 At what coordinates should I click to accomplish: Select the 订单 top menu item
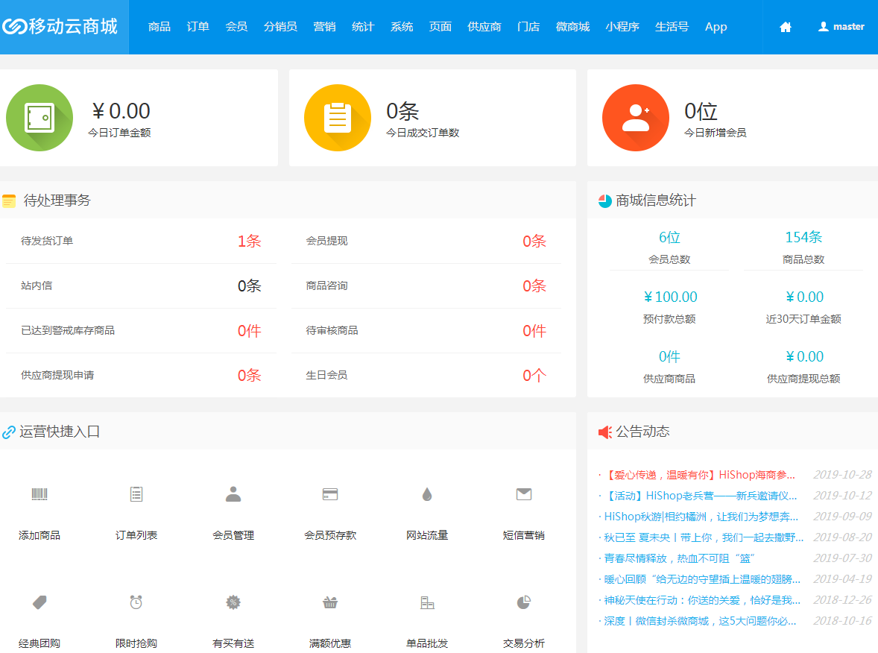198,27
